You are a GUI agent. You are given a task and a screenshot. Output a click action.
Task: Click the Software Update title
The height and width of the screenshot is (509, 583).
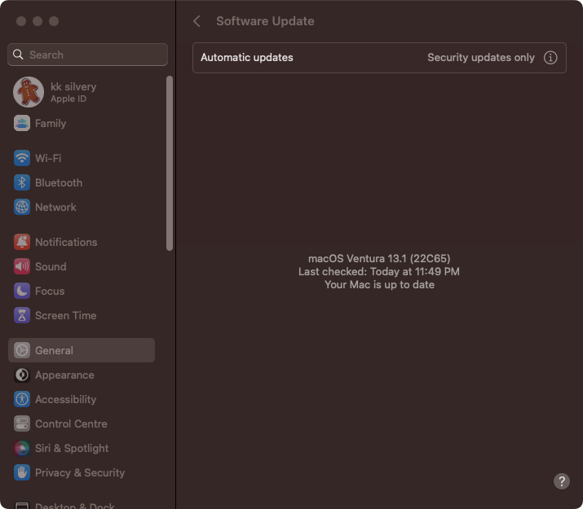(265, 21)
